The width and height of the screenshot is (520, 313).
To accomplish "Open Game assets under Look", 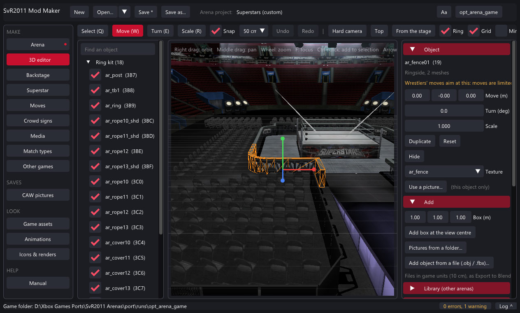I will pos(38,224).
